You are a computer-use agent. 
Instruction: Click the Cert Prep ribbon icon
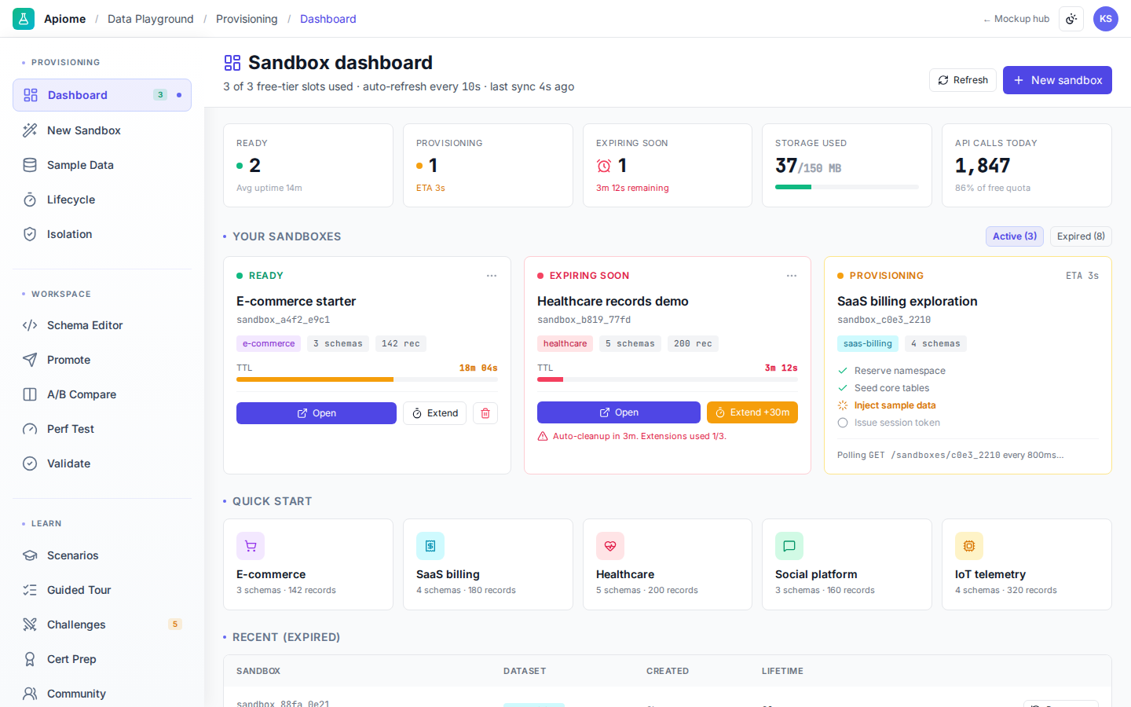pos(30,659)
